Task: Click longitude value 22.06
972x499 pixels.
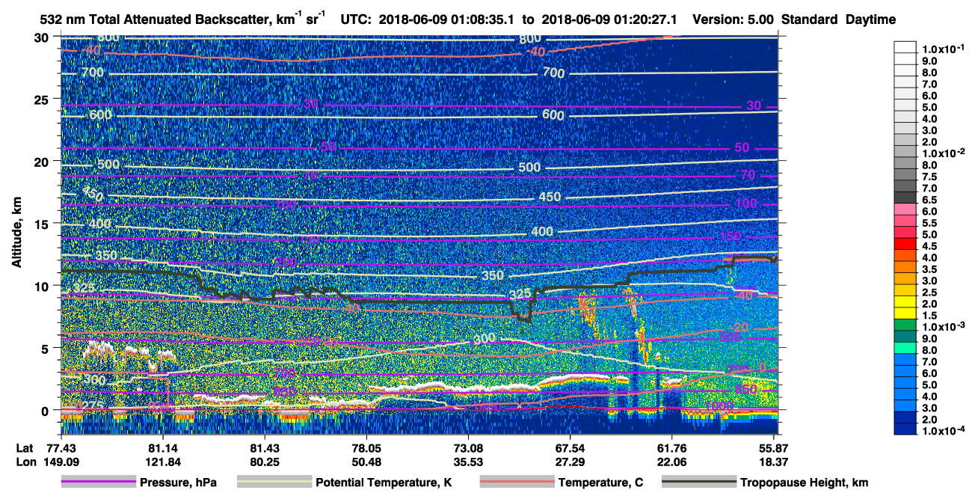Action: tap(672, 461)
